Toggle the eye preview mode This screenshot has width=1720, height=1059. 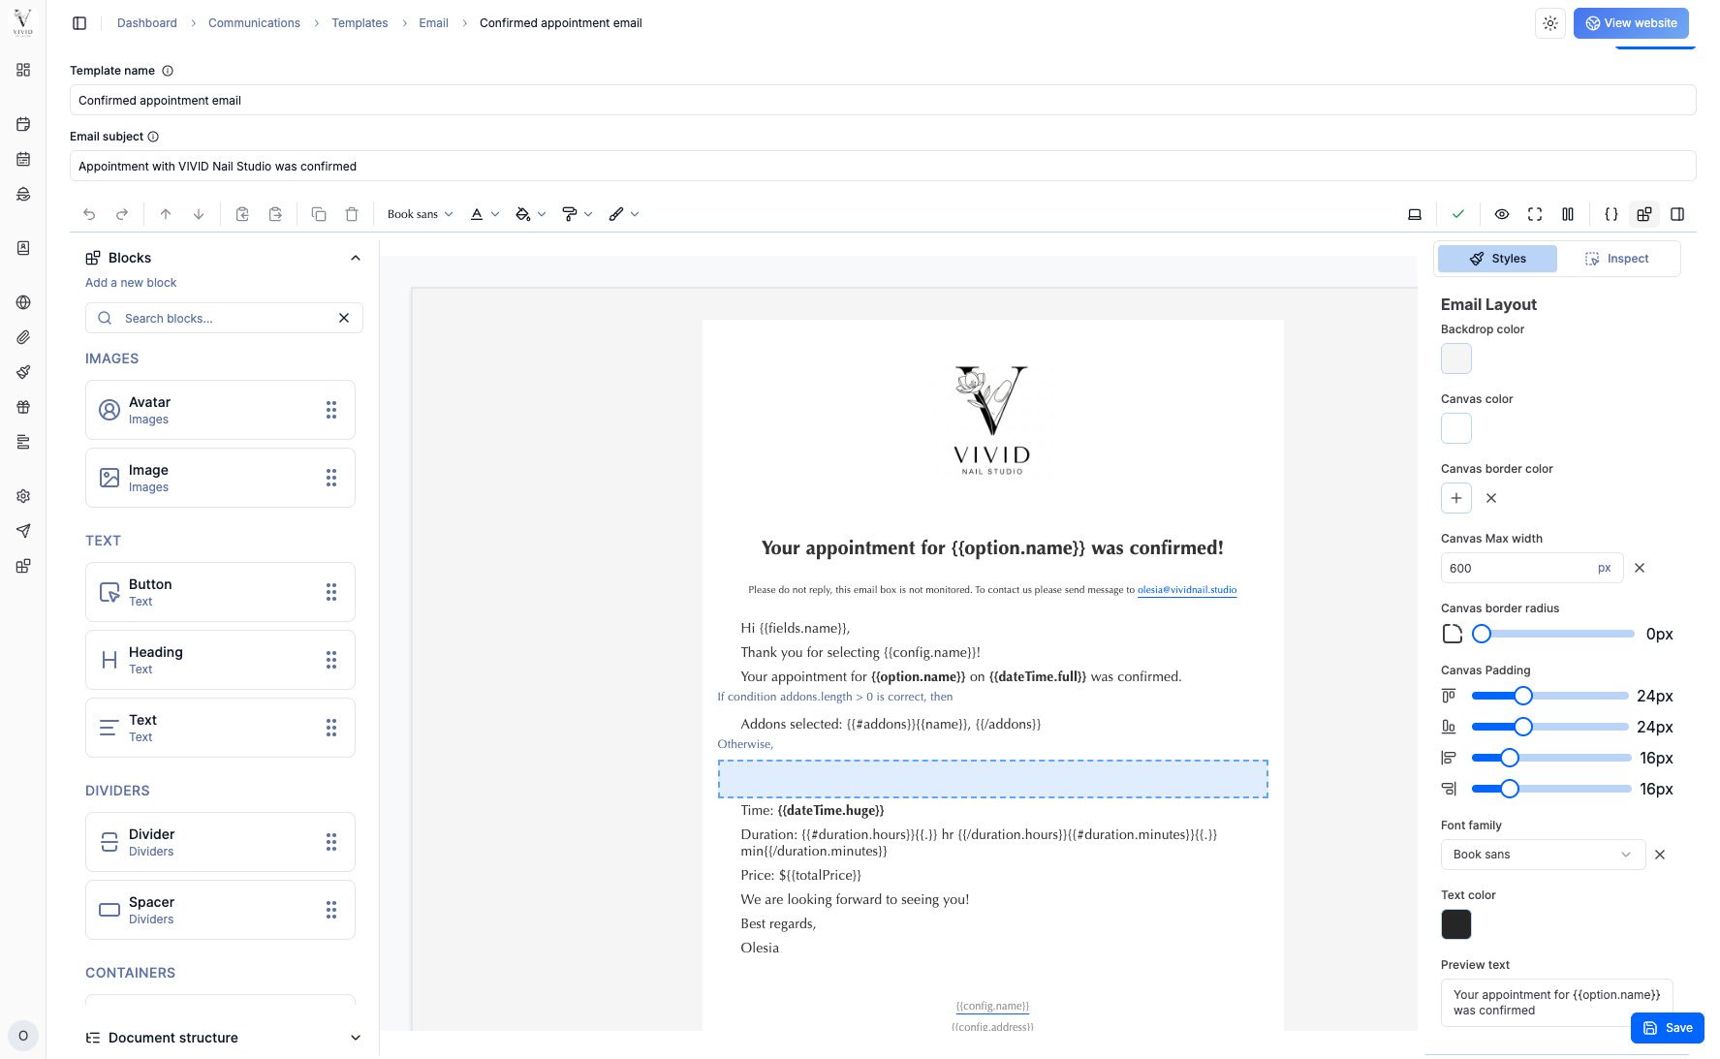(1502, 214)
